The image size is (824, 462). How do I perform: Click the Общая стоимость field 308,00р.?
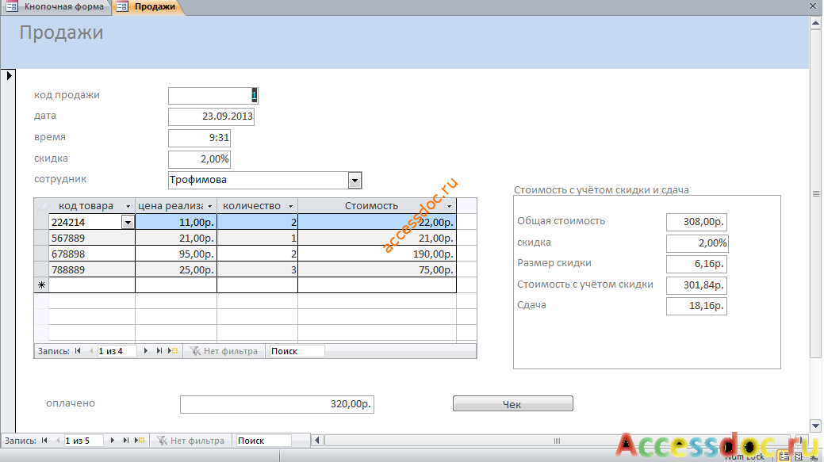coord(696,222)
